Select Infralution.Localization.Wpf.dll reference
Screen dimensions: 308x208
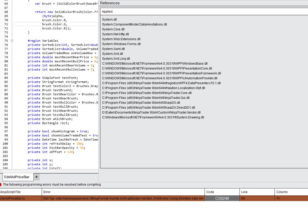point(153,88)
